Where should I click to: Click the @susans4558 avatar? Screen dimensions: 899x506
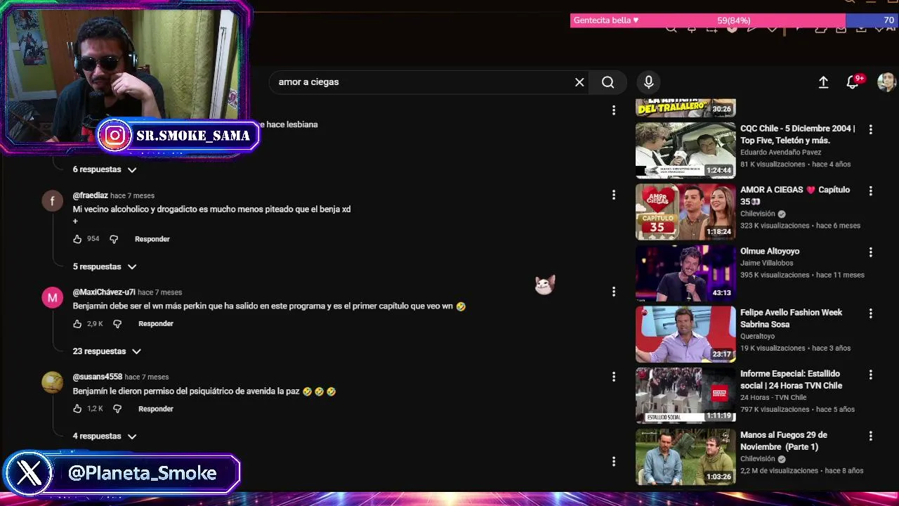pyautogui.click(x=52, y=382)
